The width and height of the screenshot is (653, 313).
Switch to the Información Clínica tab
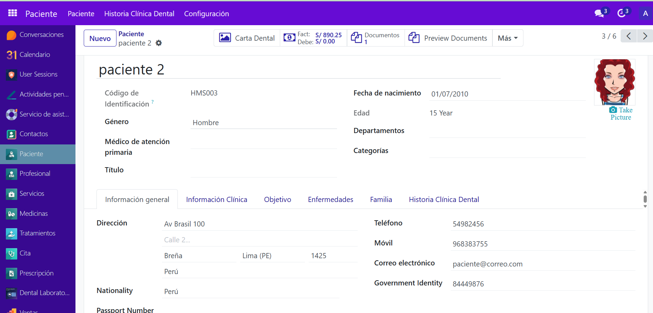click(x=216, y=199)
